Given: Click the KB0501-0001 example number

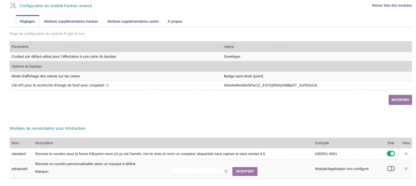Looking at the screenshot, I should (x=326, y=154).
